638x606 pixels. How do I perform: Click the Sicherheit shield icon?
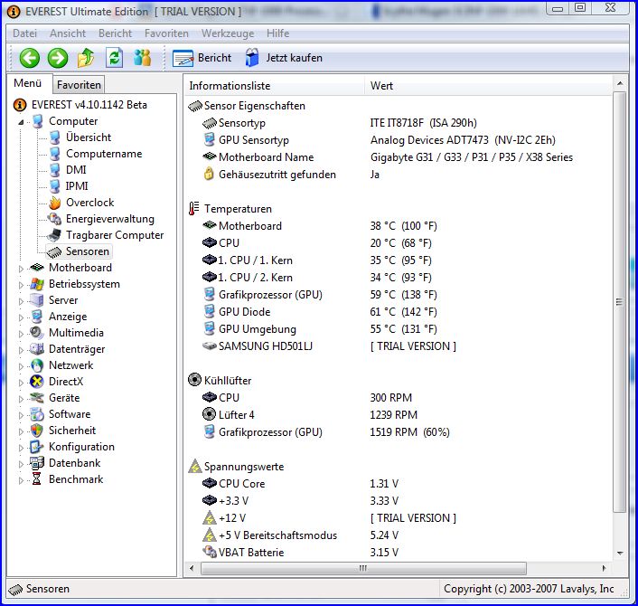coord(37,431)
